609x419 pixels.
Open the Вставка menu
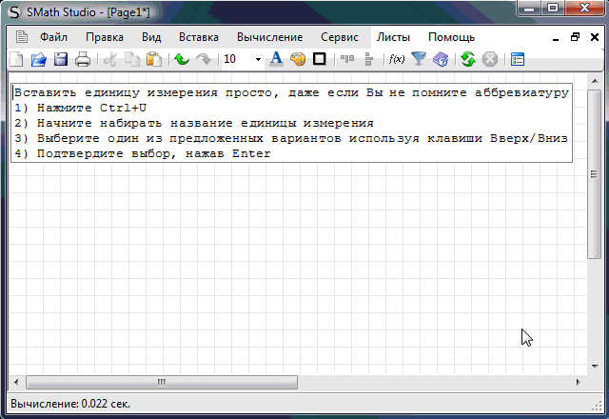point(199,37)
